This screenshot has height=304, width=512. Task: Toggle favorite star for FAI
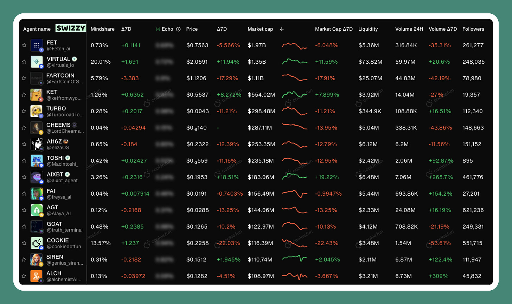pyautogui.click(x=24, y=194)
